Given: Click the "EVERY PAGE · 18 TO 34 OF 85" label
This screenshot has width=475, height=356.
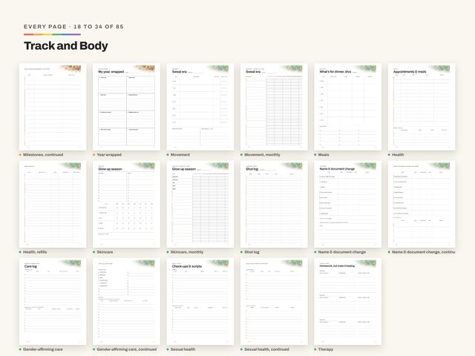Looking at the screenshot, I should pos(73,27).
